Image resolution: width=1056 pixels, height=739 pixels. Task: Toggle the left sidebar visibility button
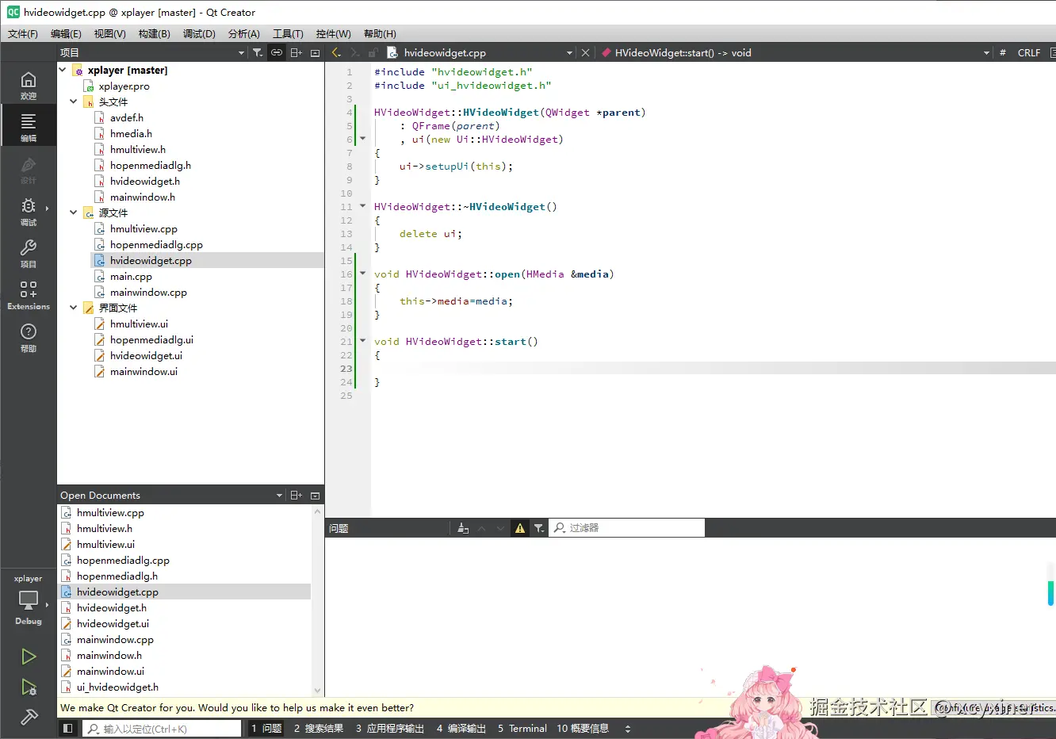pyautogui.click(x=68, y=729)
